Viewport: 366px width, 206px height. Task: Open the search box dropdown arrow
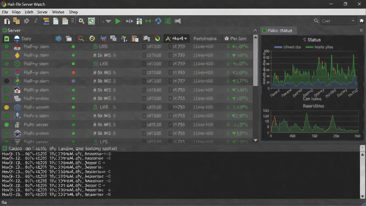[x=353, y=21]
